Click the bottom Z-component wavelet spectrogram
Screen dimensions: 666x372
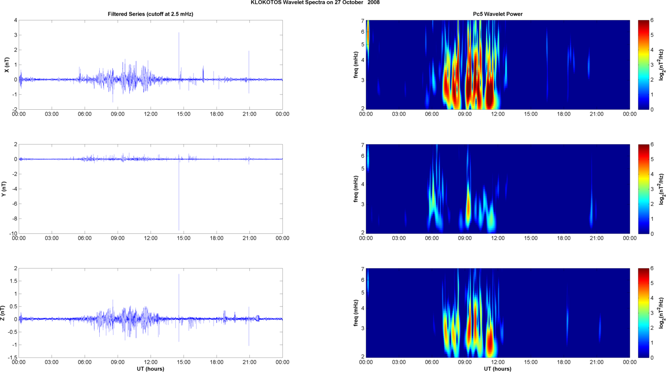(498, 313)
